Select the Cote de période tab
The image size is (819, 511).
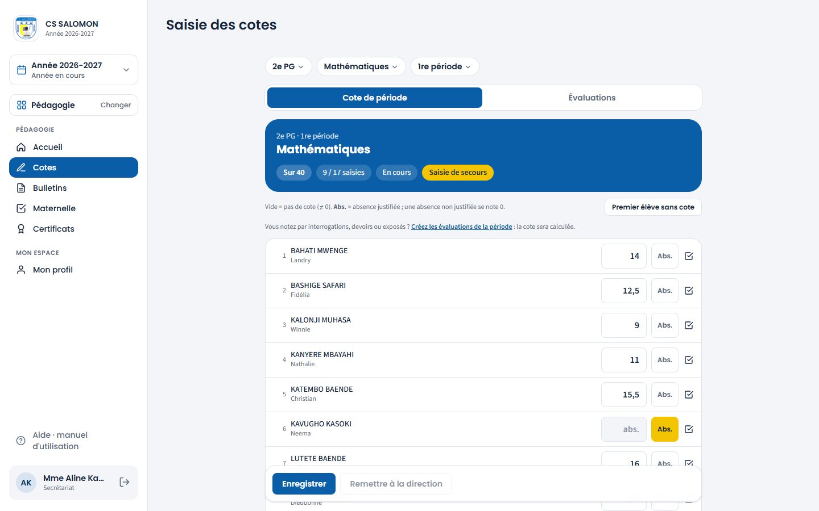point(375,98)
